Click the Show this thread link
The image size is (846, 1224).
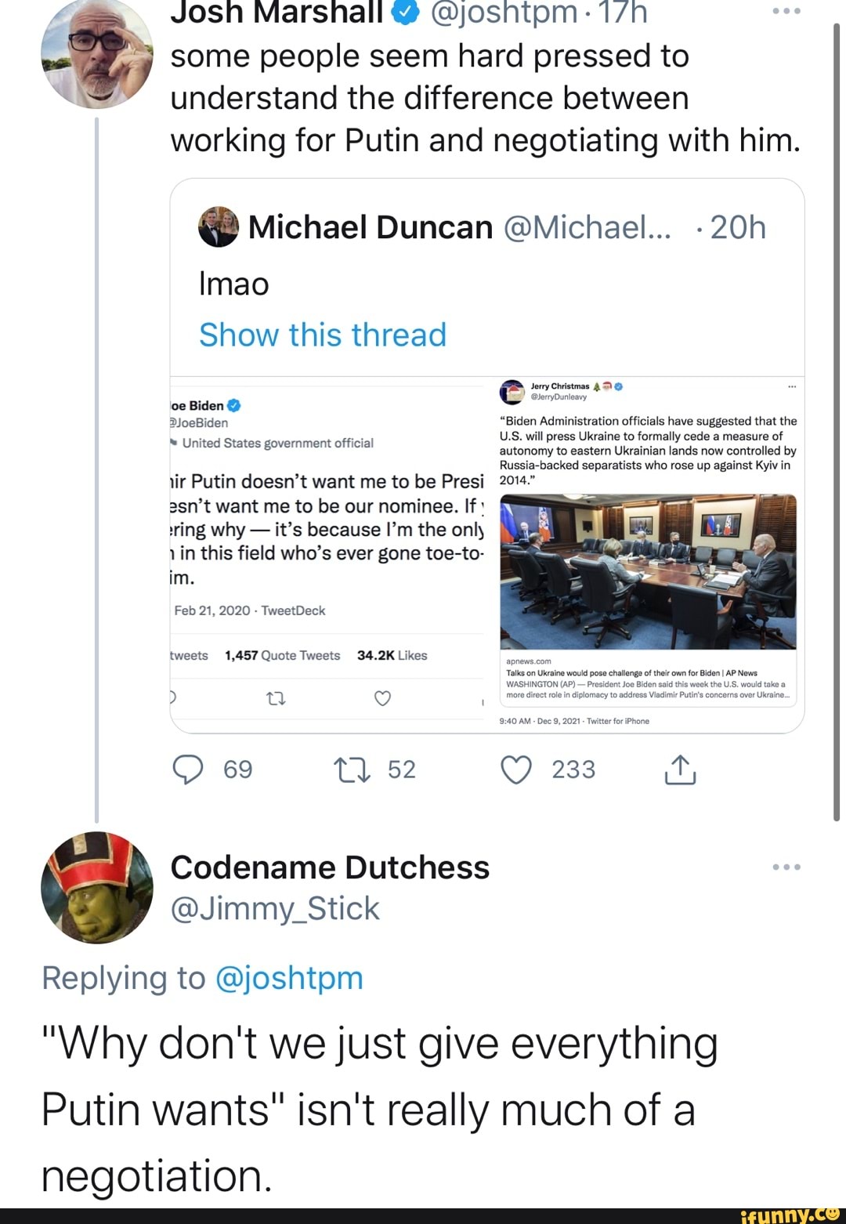coord(323,335)
